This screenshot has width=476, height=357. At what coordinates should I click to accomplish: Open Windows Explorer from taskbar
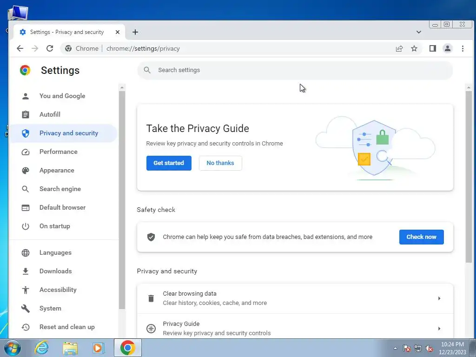(70, 348)
